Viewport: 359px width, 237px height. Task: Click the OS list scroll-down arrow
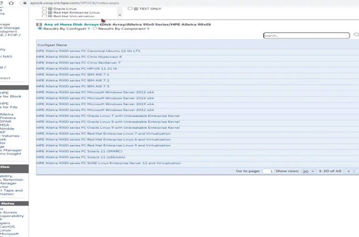tap(120, 15)
